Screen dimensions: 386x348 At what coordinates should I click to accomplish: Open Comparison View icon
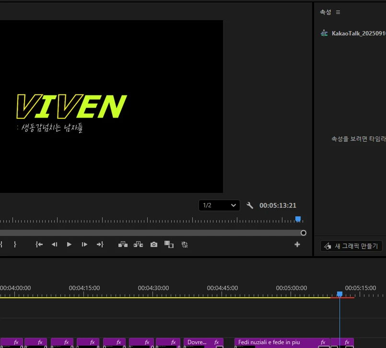[x=169, y=244]
